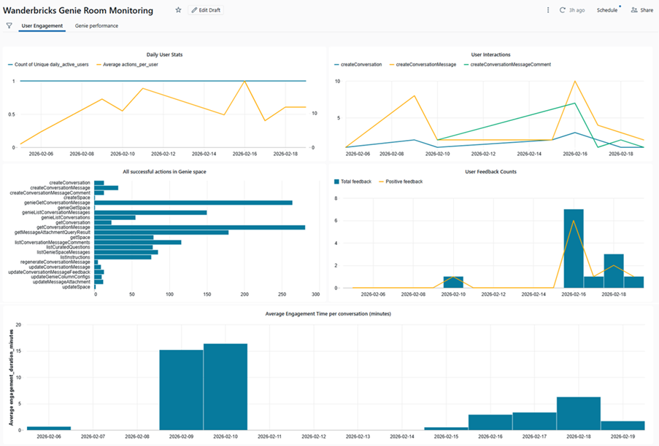659x446 pixels.
Task: Toggle createConversationMessage legend series
Action: 423,65
